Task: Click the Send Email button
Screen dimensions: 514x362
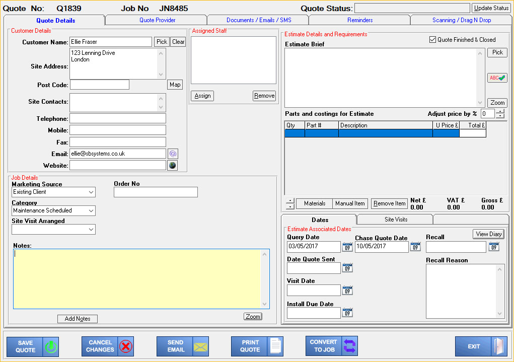Action: 183,346
